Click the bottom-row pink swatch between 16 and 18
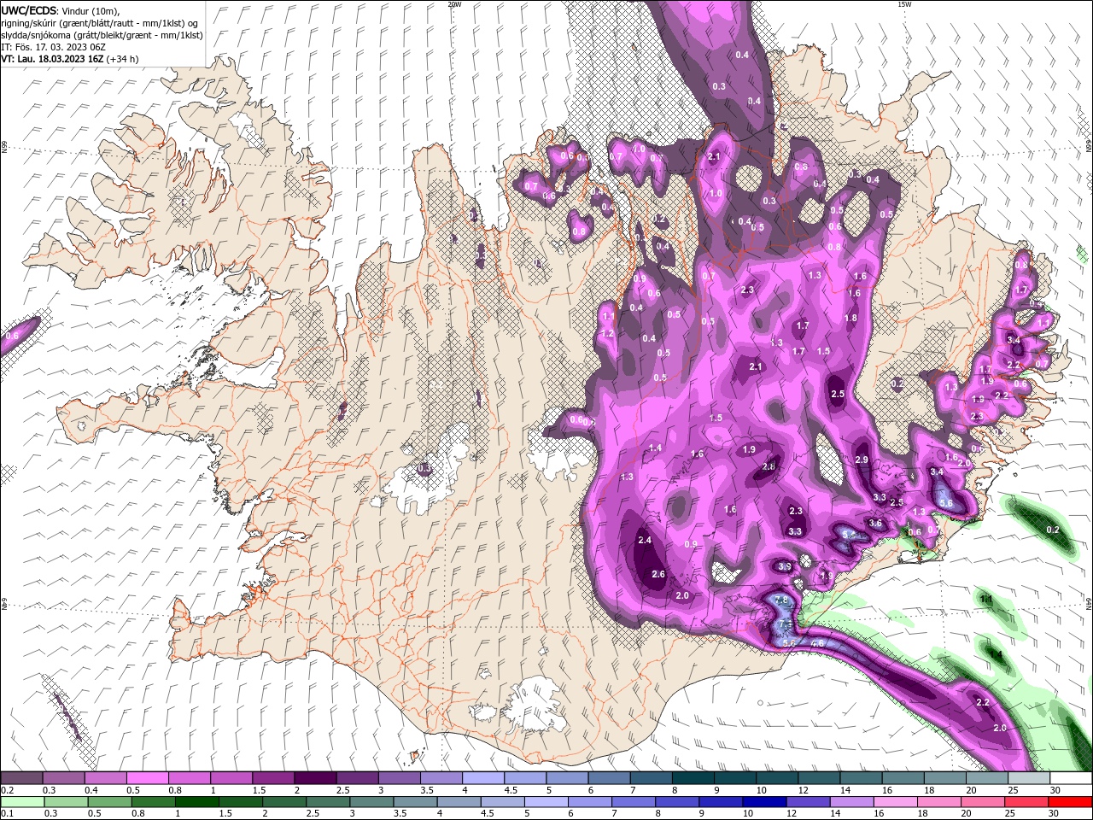Viewport: 1093px width, 820px height. click(x=896, y=802)
